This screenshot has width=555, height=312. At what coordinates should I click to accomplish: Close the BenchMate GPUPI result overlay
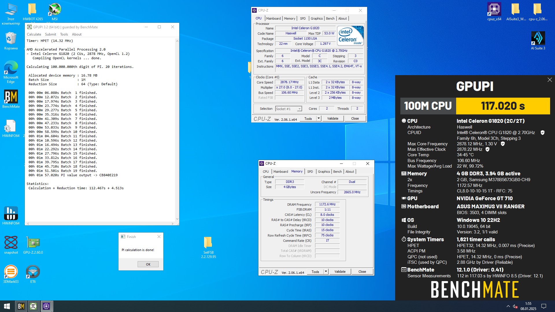pyautogui.click(x=550, y=80)
